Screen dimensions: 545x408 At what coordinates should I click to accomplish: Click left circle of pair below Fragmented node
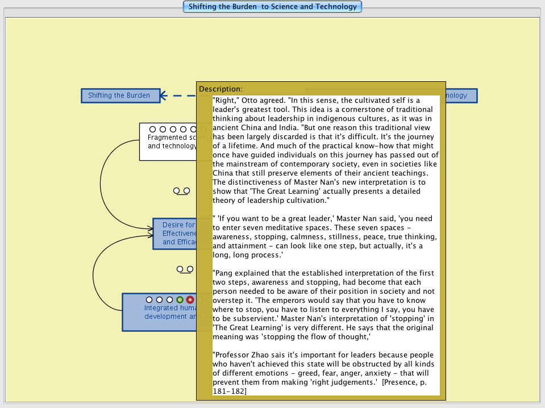click(x=177, y=191)
